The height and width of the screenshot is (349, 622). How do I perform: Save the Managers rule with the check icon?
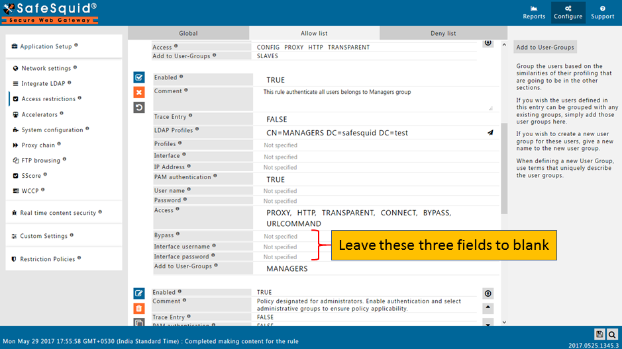point(139,77)
